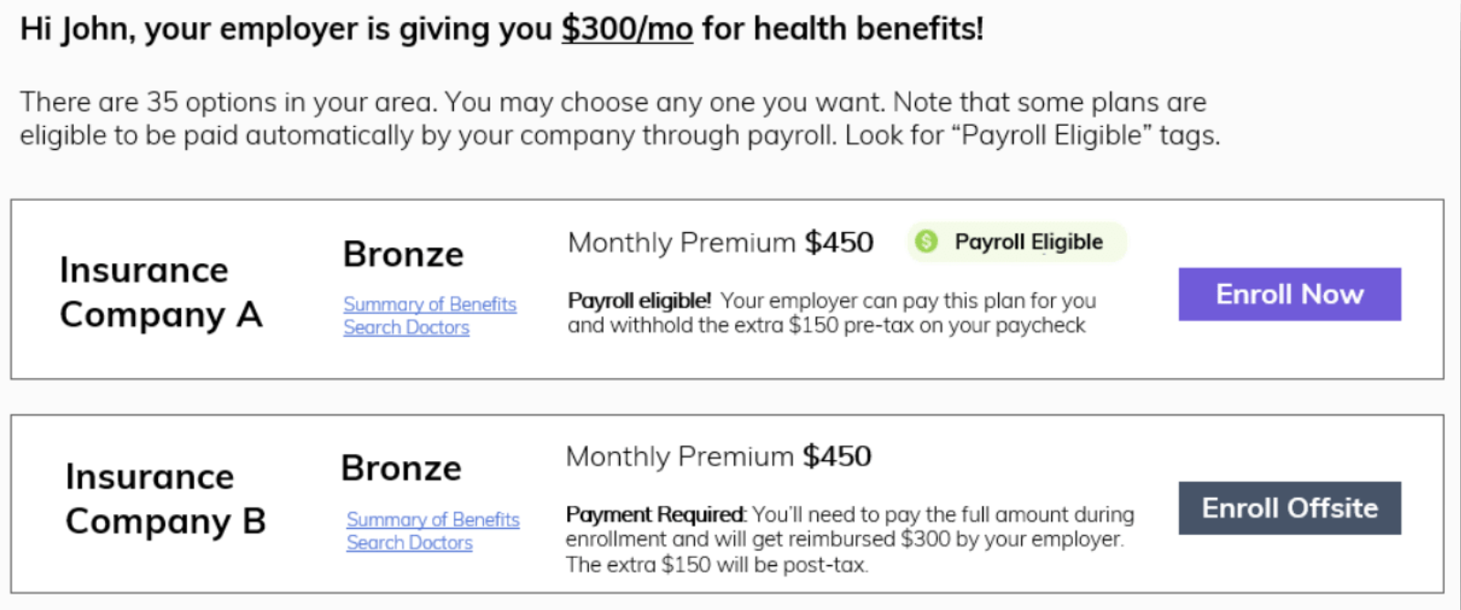View Summary of Benefits for Insurance Company B
The height and width of the screenshot is (610, 1461).
coord(433,520)
